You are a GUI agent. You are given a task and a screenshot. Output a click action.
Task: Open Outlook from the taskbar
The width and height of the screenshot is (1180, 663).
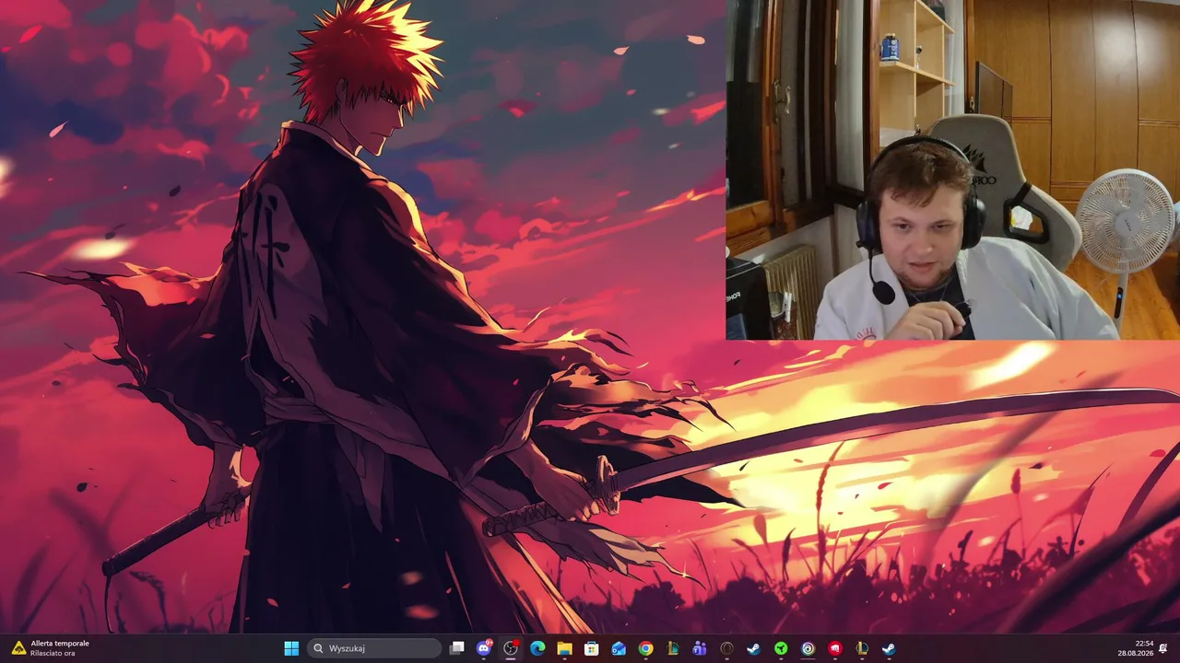619,648
